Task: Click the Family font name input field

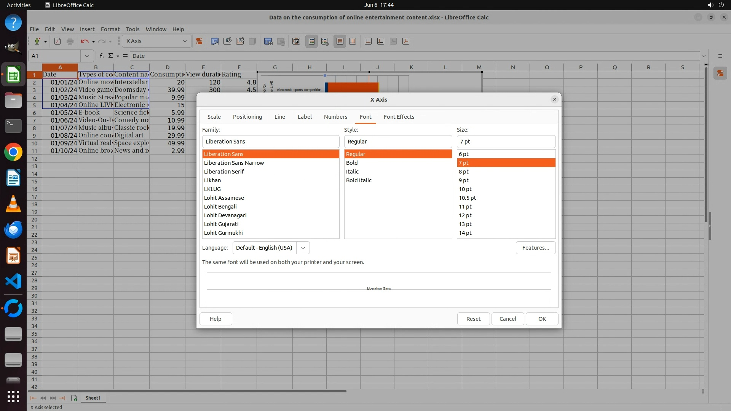Action: [270, 142]
